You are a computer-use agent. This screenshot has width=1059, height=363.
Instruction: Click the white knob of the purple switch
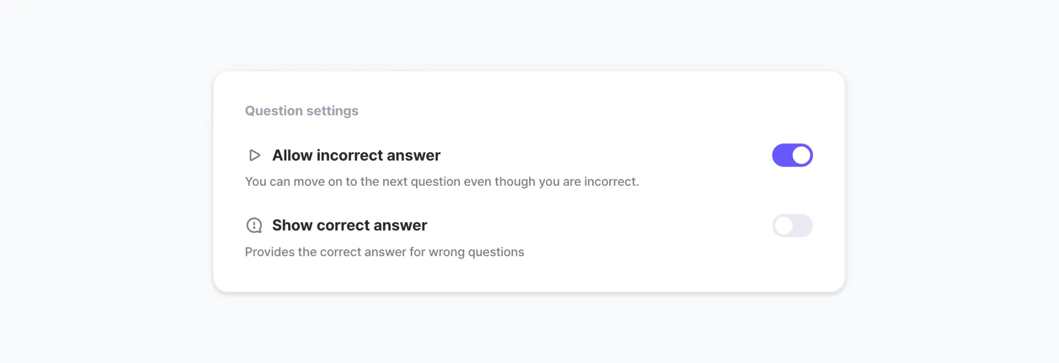(x=801, y=155)
